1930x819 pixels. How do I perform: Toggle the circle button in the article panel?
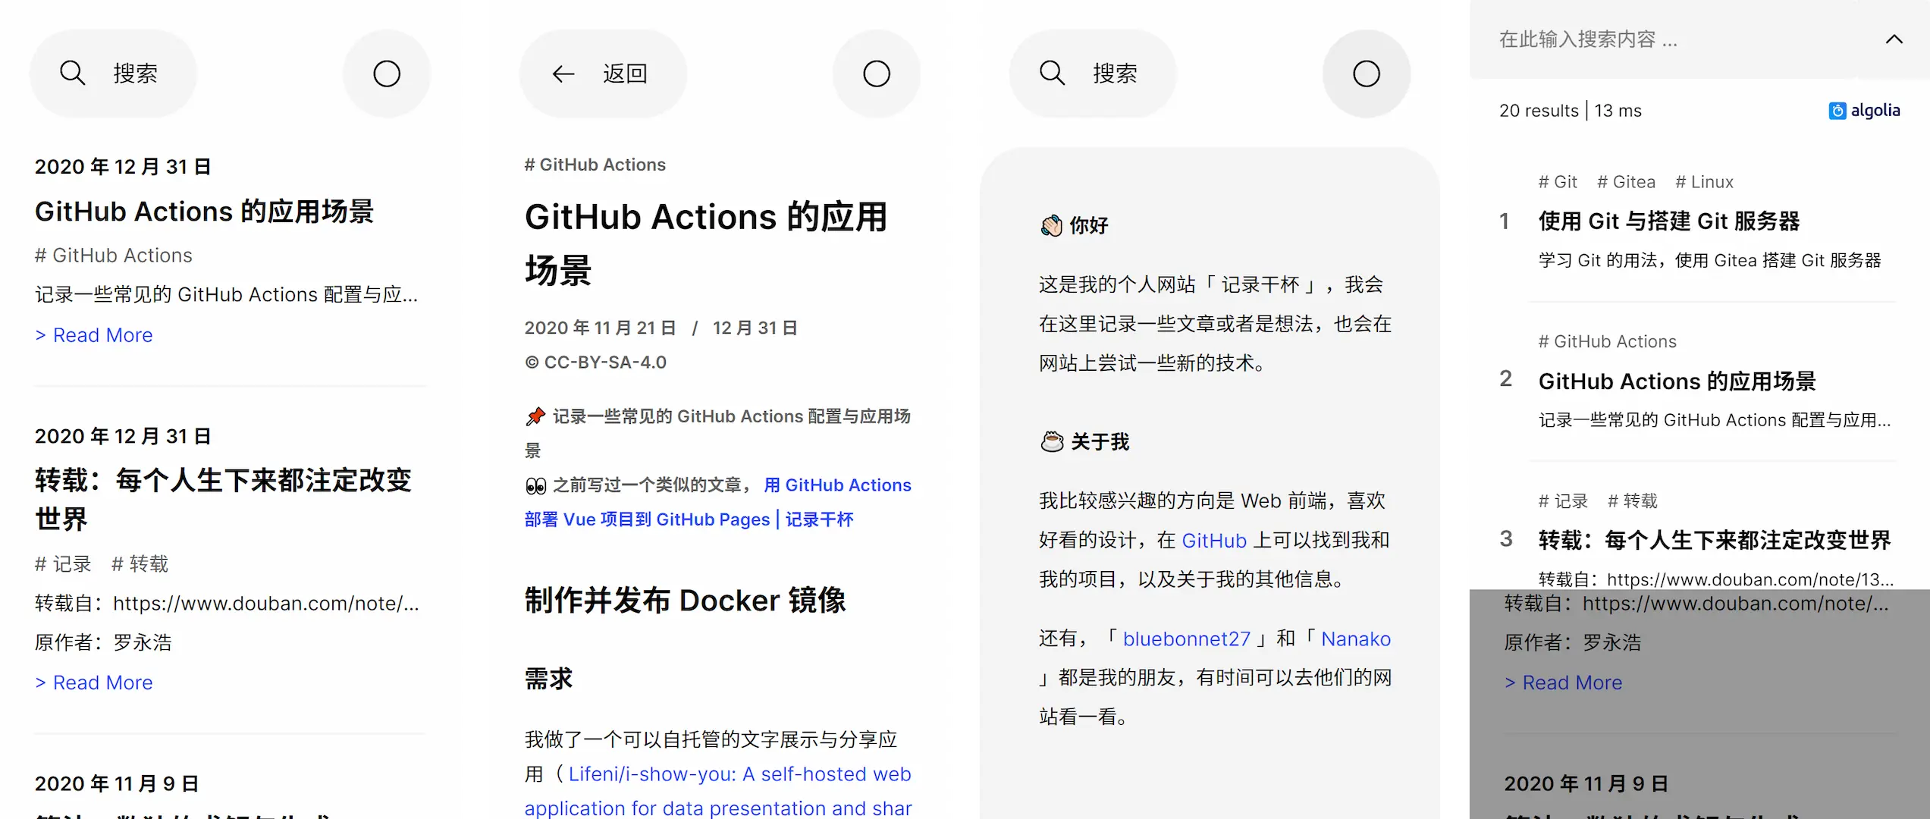(x=877, y=74)
